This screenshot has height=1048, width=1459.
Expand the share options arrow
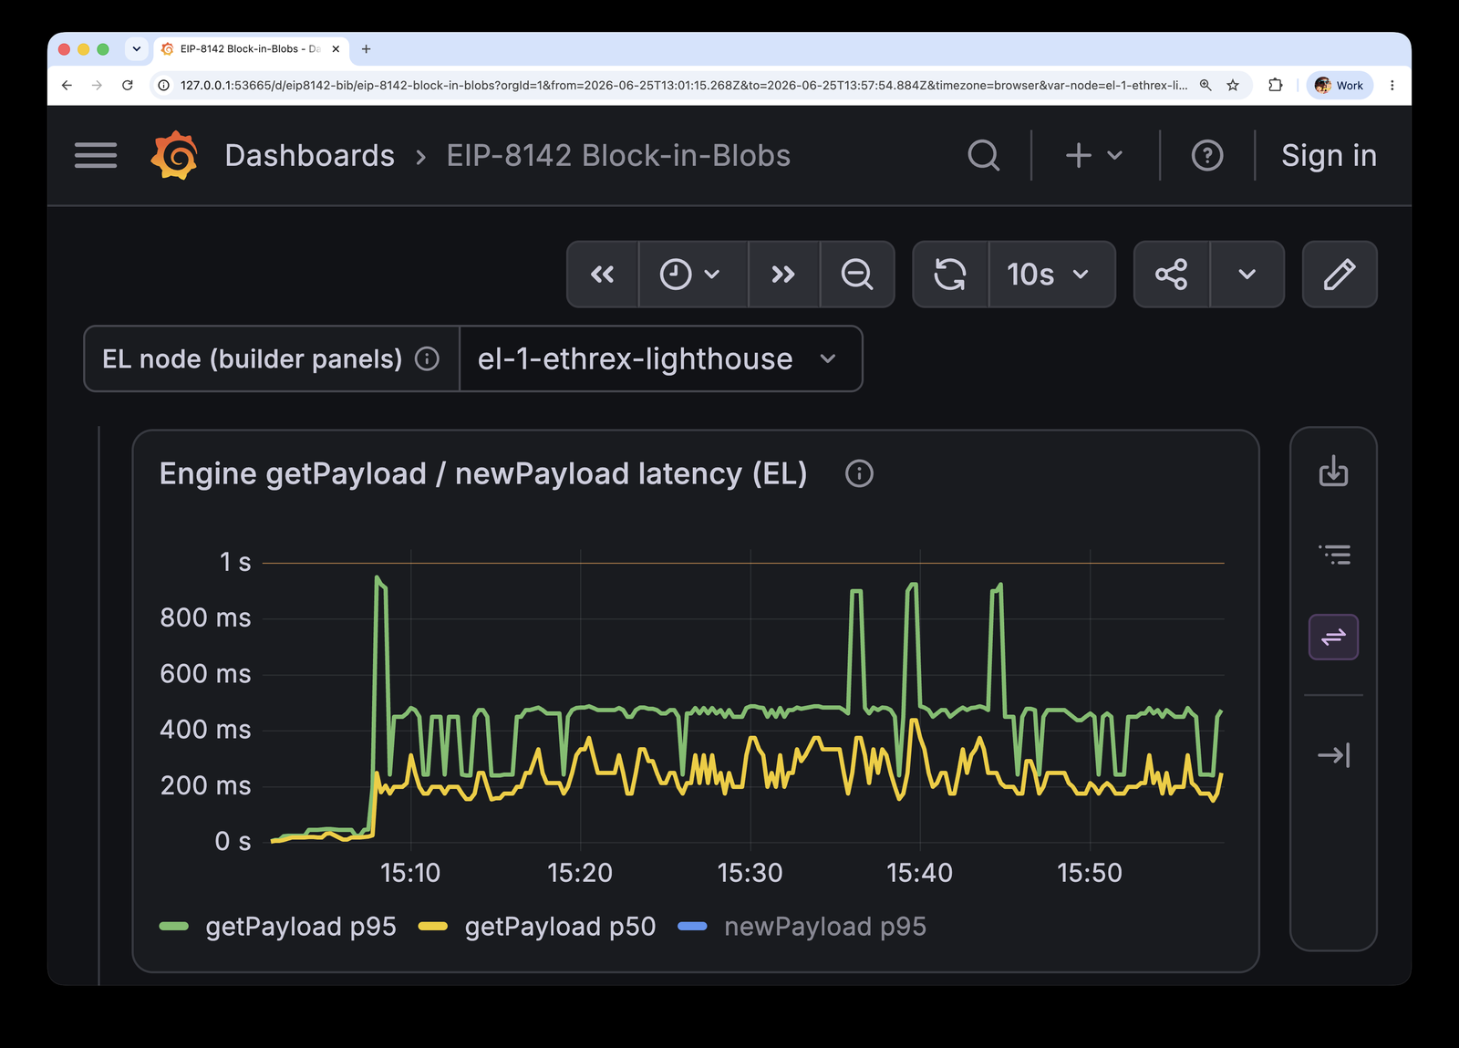pyautogui.click(x=1247, y=275)
